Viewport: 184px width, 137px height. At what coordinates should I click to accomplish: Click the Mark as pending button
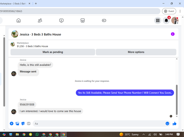[x=53, y=52]
